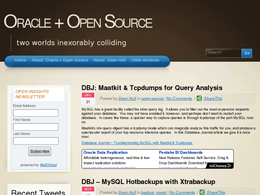Image resolution: width=260 pixels, height=195 pixels.
Task: Open About: Sean Hull page
Action: coord(109,60)
